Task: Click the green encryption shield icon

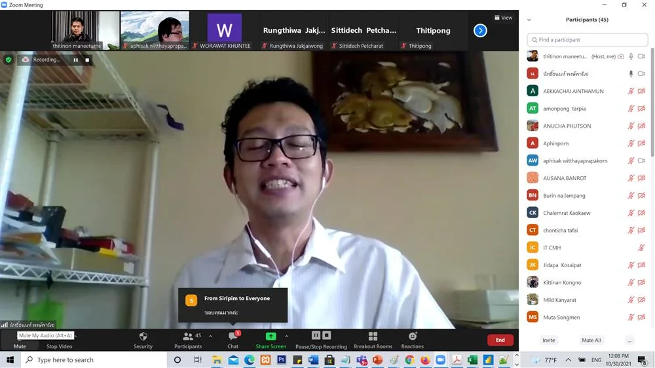Action: point(9,60)
